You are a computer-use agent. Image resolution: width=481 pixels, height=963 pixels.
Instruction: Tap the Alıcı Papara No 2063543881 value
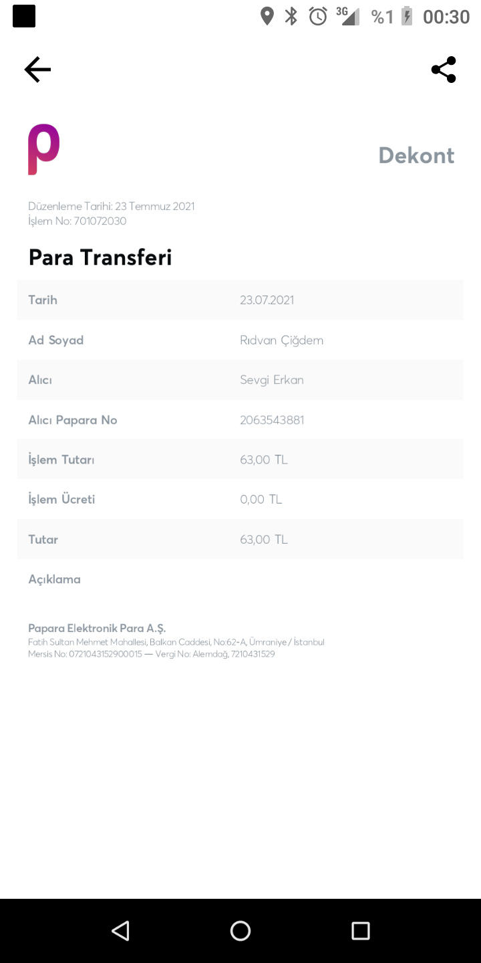point(272,420)
